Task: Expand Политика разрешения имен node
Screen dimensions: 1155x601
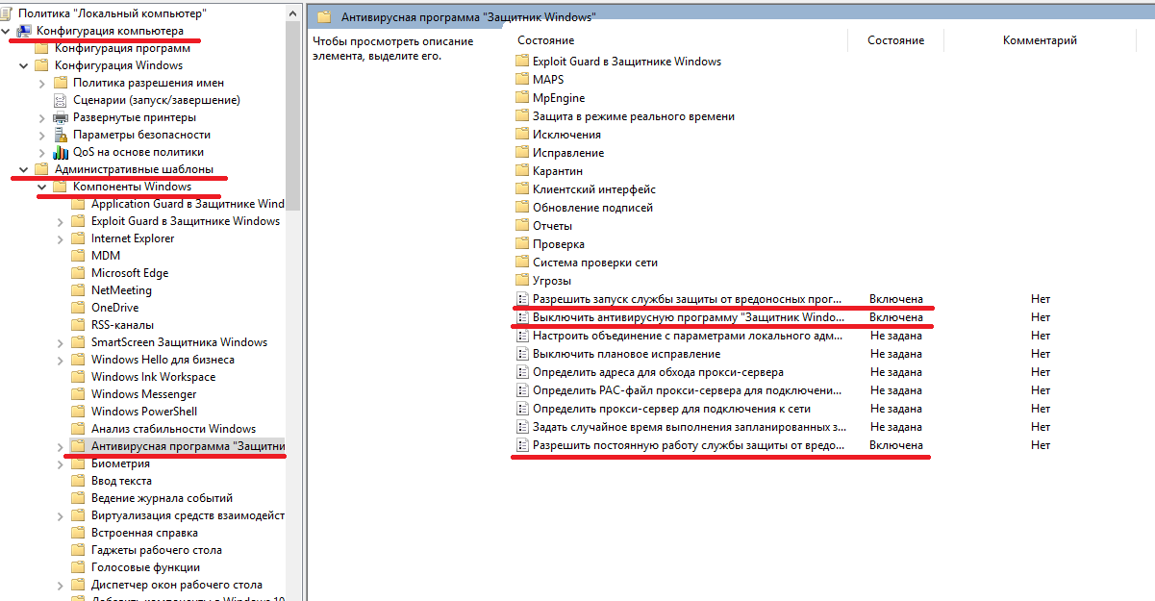Action: coord(42,83)
